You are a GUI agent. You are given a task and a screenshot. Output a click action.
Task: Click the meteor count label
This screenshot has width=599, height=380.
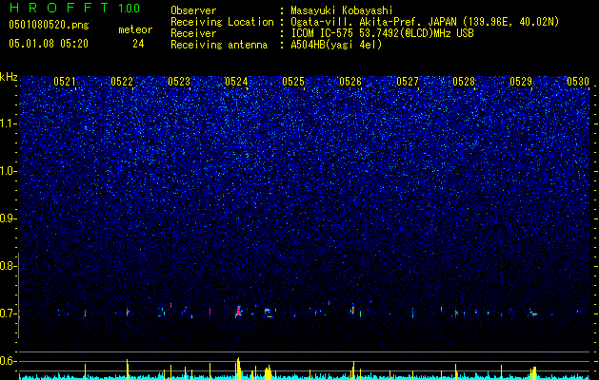pyautogui.click(x=135, y=29)
